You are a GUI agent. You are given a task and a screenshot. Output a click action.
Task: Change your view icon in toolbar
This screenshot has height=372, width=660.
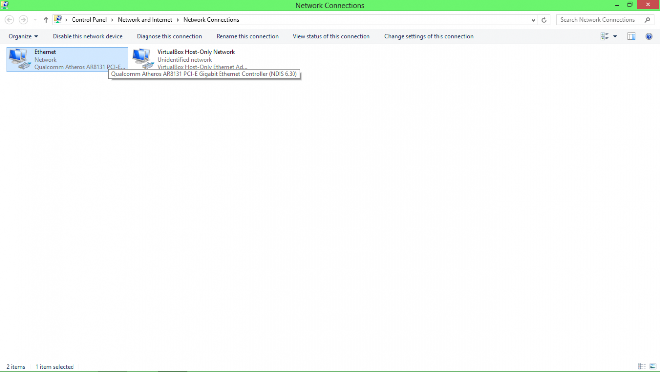[x=604, y=36]
